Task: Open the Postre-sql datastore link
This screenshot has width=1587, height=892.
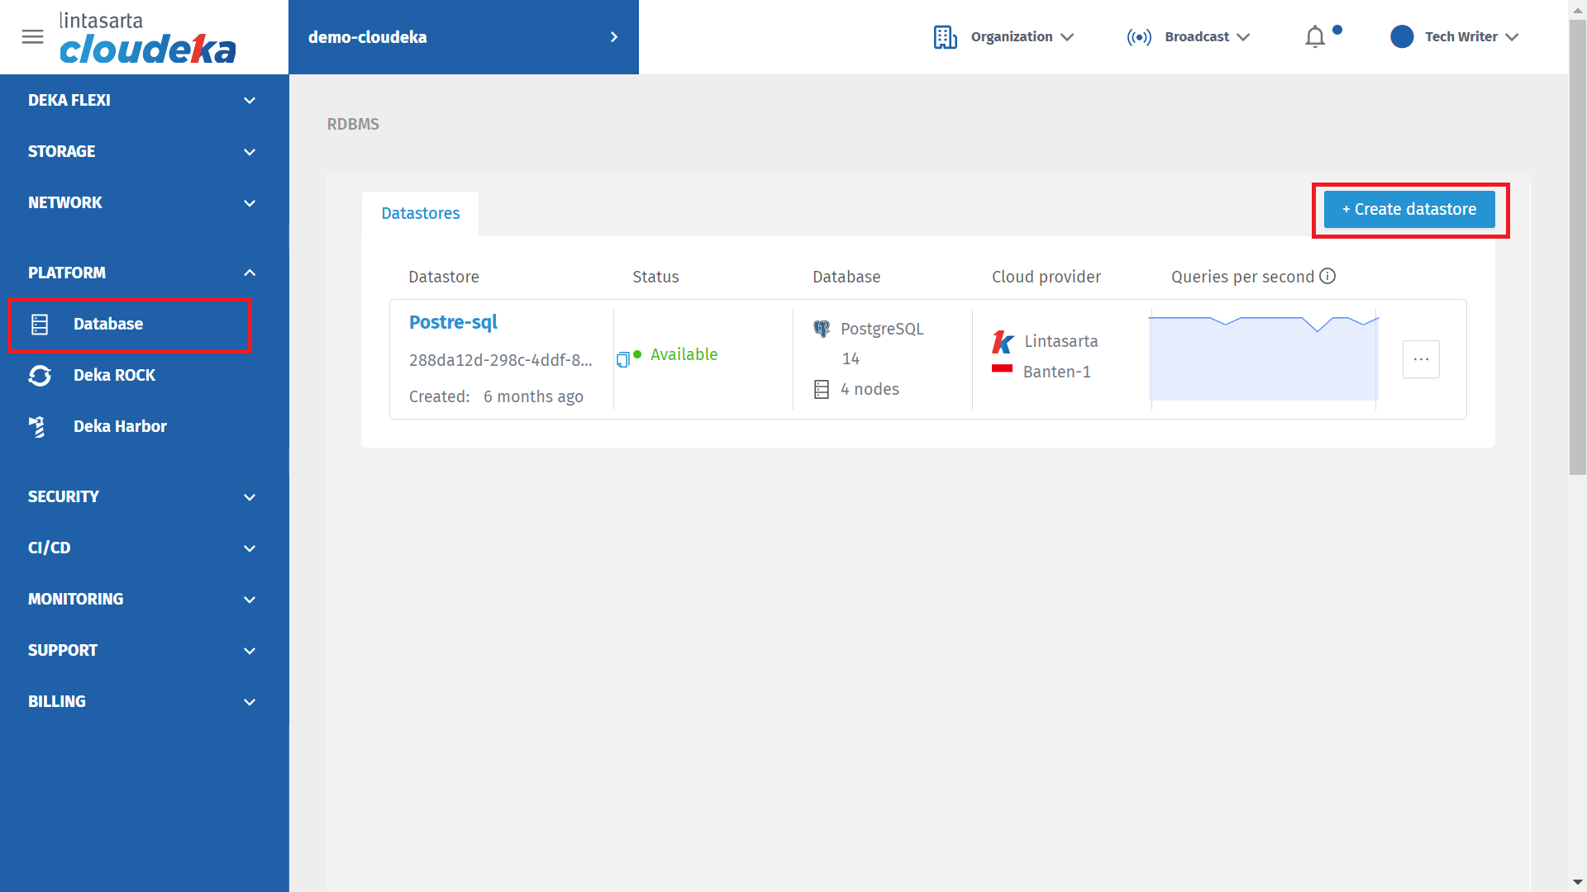Action: 453,322
